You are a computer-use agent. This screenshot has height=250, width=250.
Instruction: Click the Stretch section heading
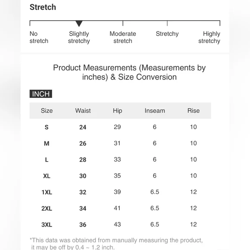[x=43, y=7]
